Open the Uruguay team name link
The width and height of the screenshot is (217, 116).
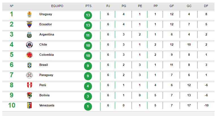[x=46, y=14]
